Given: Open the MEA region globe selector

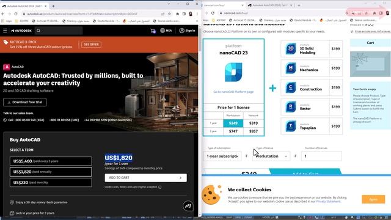Looking at the screenshot, I should 166,31.
